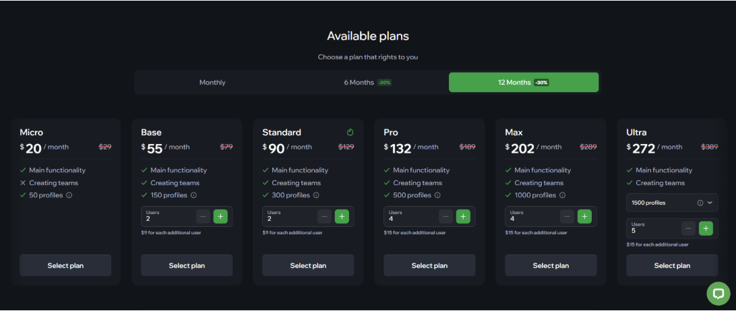Select plan for Max
Screen dimensions: 736x311
coord(551,265)
